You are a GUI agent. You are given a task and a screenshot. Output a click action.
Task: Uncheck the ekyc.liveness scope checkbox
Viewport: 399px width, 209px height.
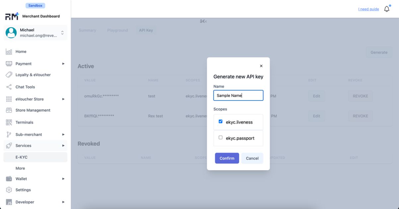point(221,122)
